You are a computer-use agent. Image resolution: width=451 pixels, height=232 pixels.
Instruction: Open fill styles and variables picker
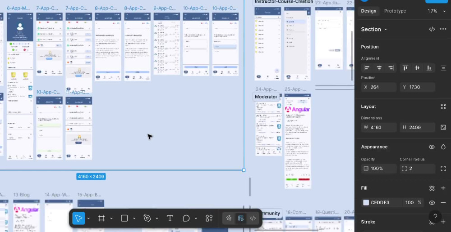tap(432, 188)
